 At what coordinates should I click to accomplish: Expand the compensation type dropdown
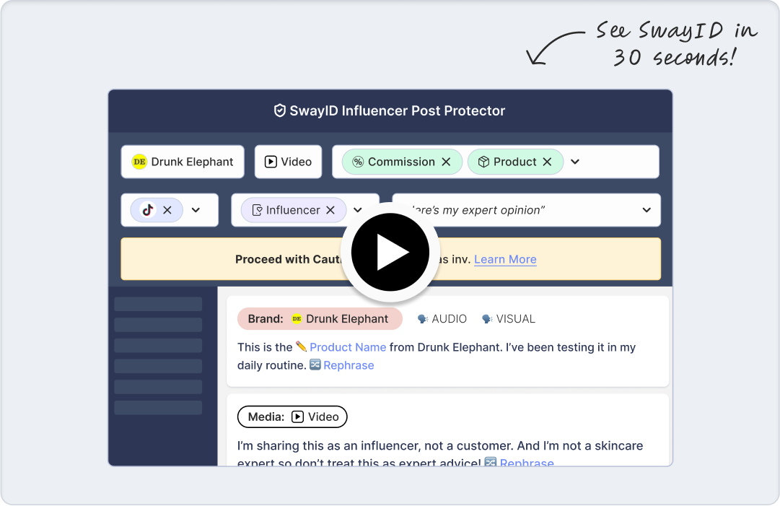pos(575,162)
